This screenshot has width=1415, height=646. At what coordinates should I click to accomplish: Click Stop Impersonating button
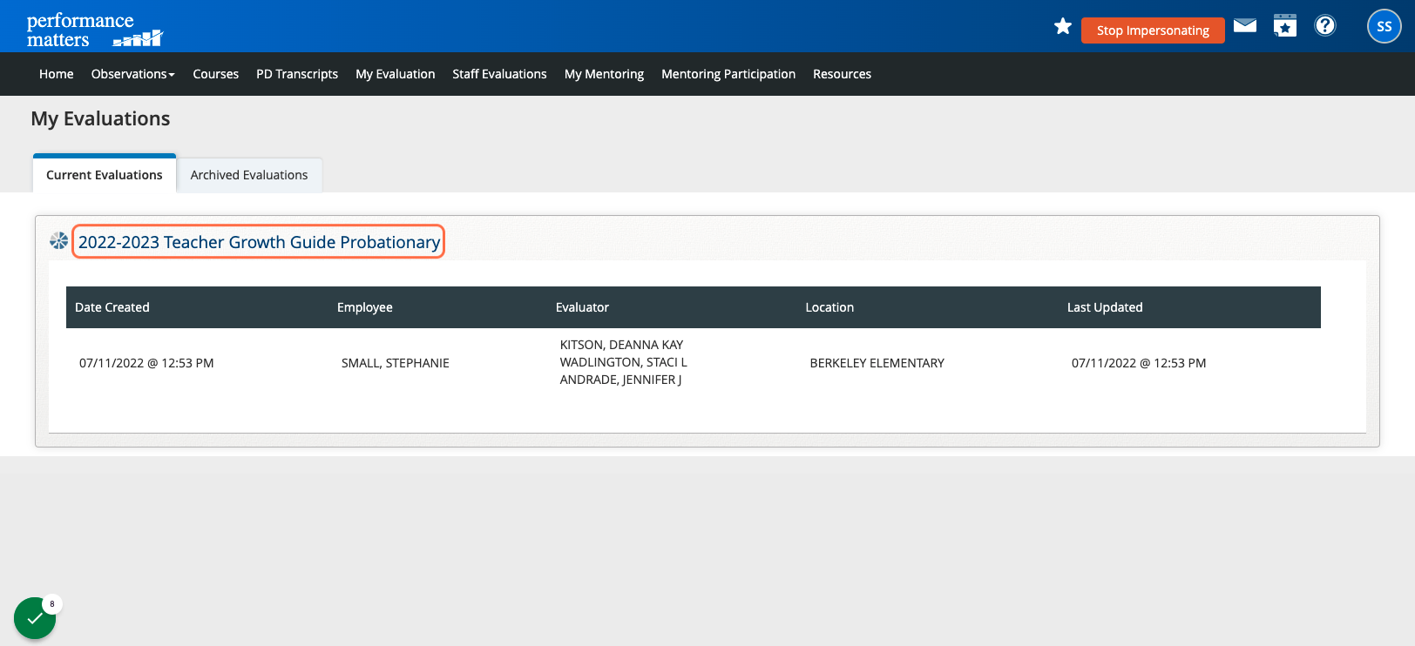1153,30
